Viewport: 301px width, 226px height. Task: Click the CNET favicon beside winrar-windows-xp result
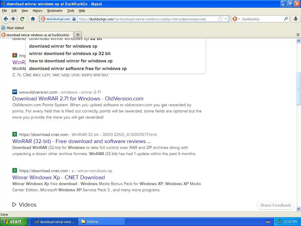[15, 170]
